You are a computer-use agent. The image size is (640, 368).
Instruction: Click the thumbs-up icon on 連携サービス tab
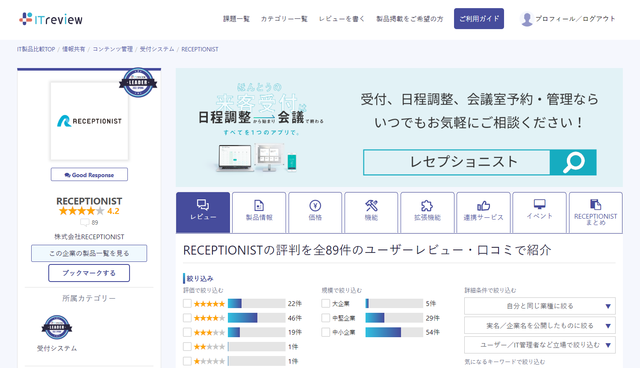(484, 206)
